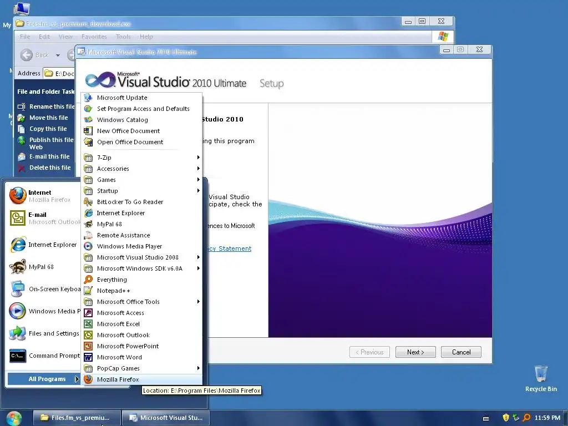Cancel the Visual Studio setup
The image size is (568, 426).
[x=461, y=352]
